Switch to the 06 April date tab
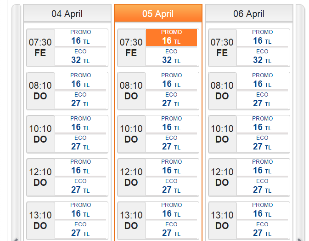Image resolution: width=309 pixels, height=241 pixels. point(249,13)
